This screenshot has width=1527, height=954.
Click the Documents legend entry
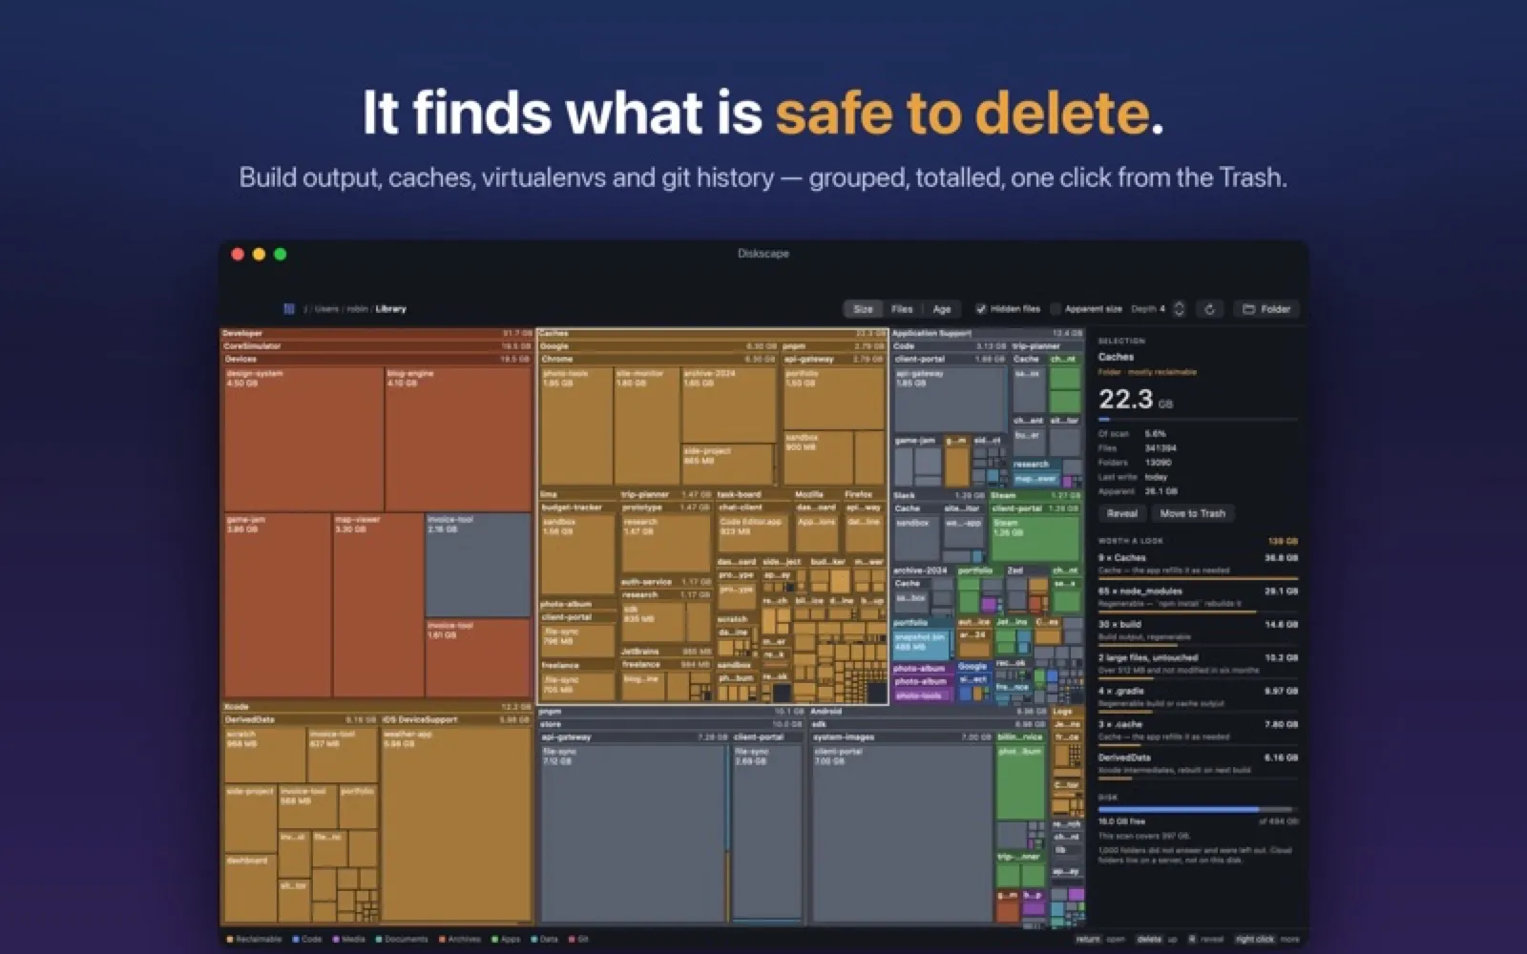402,940
